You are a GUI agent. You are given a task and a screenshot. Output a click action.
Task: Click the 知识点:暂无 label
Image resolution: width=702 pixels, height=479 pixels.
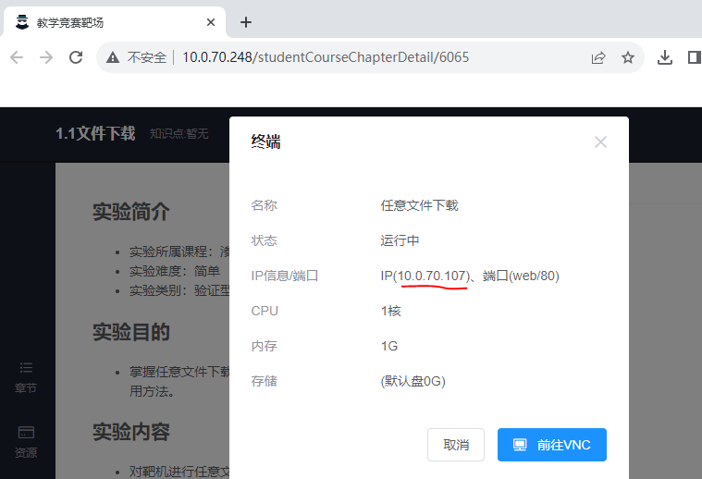click(x=179, y=133)
